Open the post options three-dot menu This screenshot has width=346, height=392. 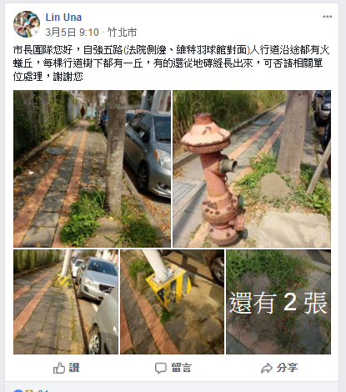point(327,17)
